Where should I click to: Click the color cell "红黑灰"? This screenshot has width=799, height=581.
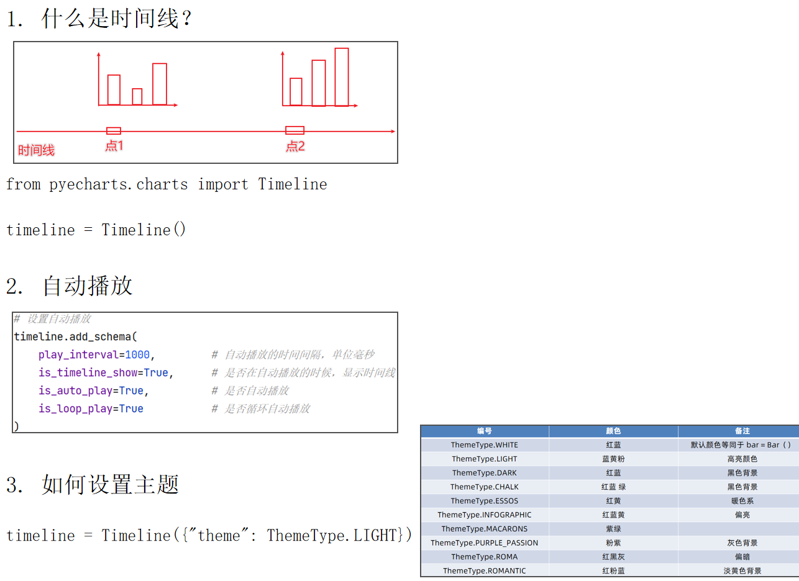[x=613, y=557]
